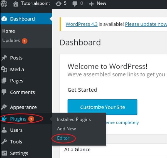Screen dimensions: 167x158
Task: Open the comments bubble icon in admin bar
Action: click(x=75, y=4)
